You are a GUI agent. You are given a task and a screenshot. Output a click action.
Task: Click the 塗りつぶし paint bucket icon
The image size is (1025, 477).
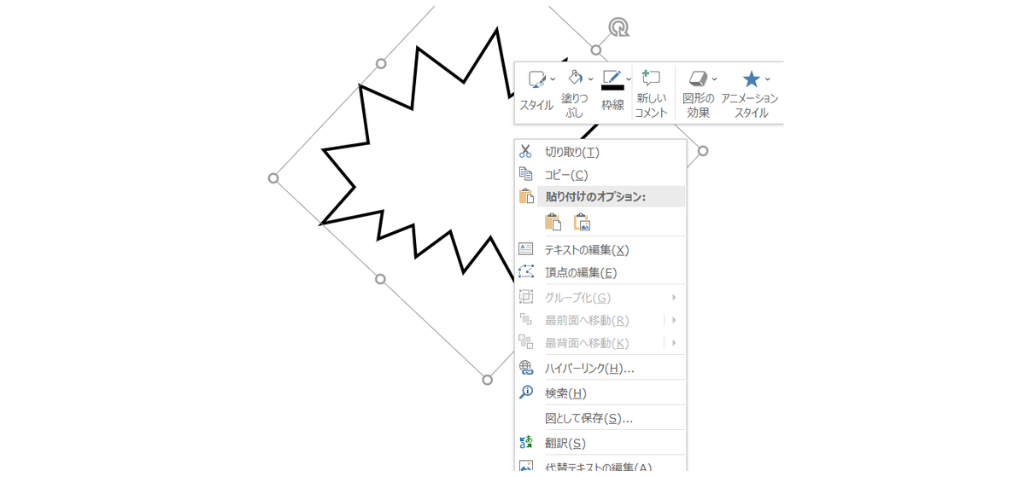click(x=577, y=79)
